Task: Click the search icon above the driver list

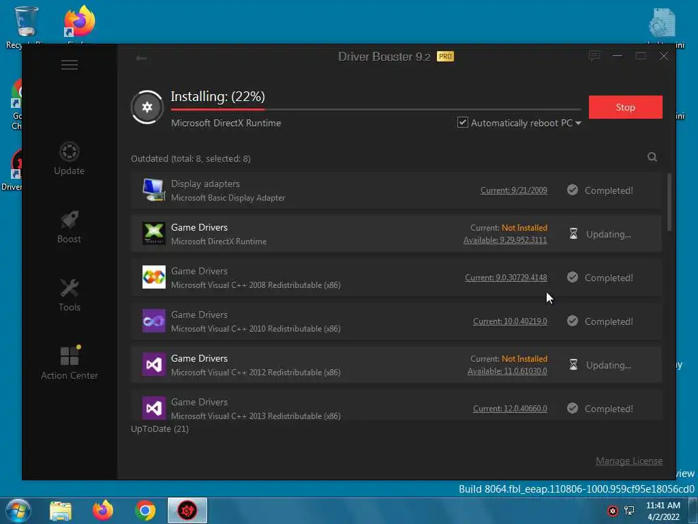Action: coord(652,157)
